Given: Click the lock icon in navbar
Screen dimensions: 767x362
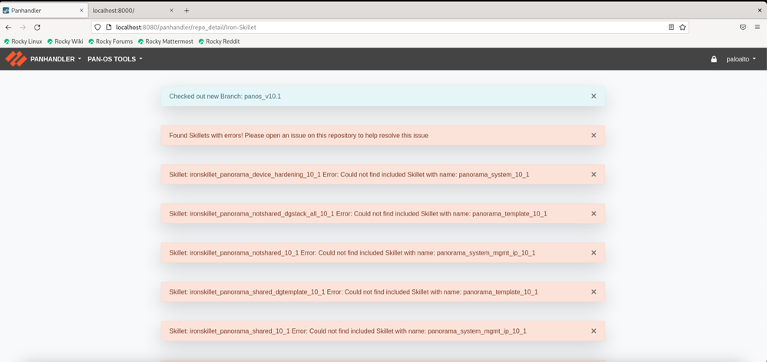Looking at the screenshot, I should (x=714, y=59).
